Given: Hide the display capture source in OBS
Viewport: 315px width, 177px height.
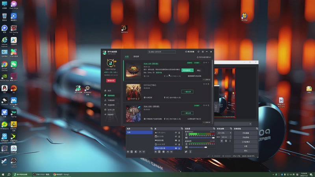Looking at the screenshot, I should pos(176,148).
